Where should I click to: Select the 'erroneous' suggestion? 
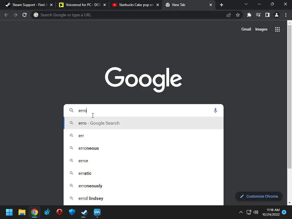click(x=143, y=148)
